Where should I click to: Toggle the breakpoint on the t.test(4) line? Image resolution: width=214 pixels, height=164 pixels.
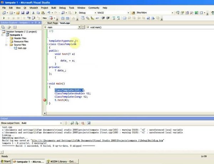pyautogui.click(x=45, y=100)
